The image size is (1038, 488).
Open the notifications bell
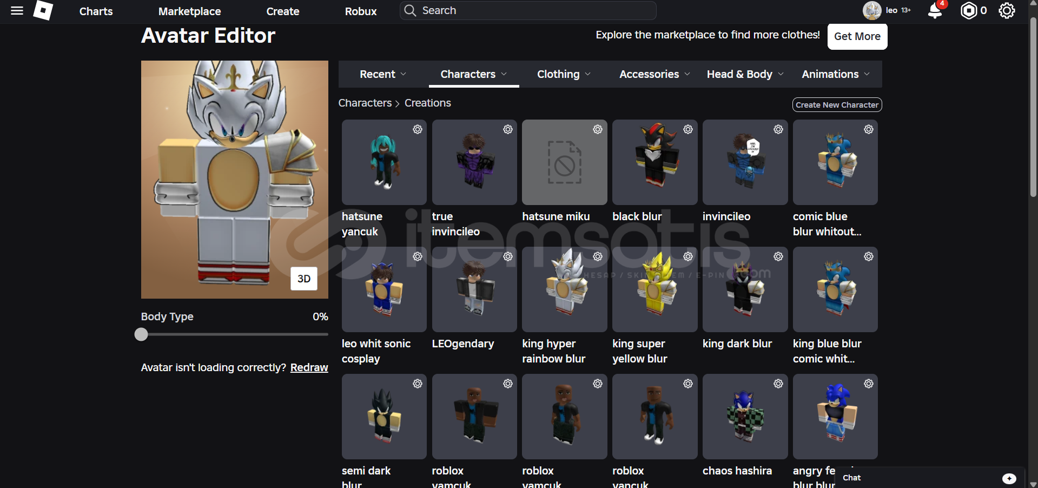(x=935, y=11)
